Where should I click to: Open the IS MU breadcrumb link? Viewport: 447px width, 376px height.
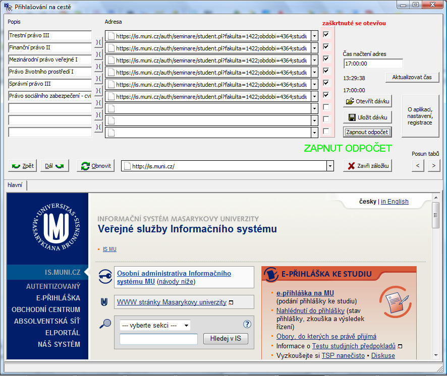[109, 249]
